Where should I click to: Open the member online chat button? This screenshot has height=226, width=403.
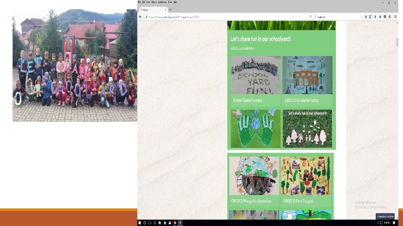pos(385,216)
